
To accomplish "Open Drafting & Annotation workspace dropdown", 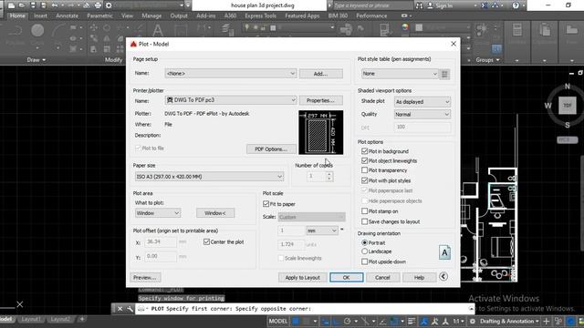I will click(509, 322).
